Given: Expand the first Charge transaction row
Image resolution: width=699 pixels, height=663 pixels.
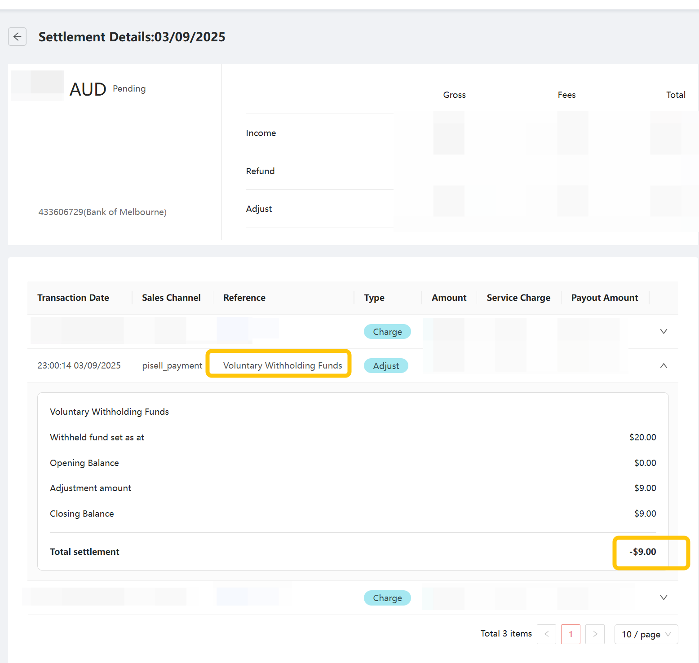Looking at the screenshot, I should pyautogui.click(x=663, y=332).
